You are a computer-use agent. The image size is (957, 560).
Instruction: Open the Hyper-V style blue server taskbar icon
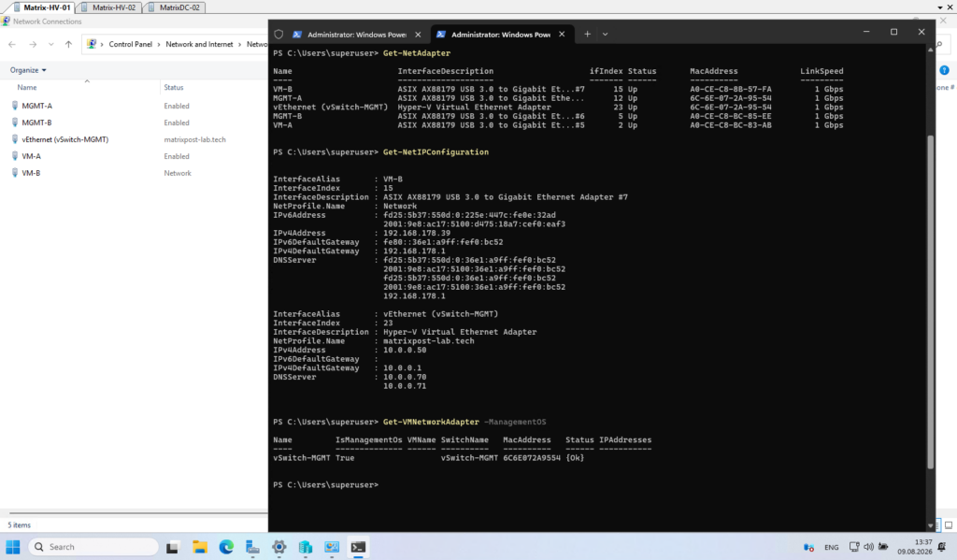306,547
